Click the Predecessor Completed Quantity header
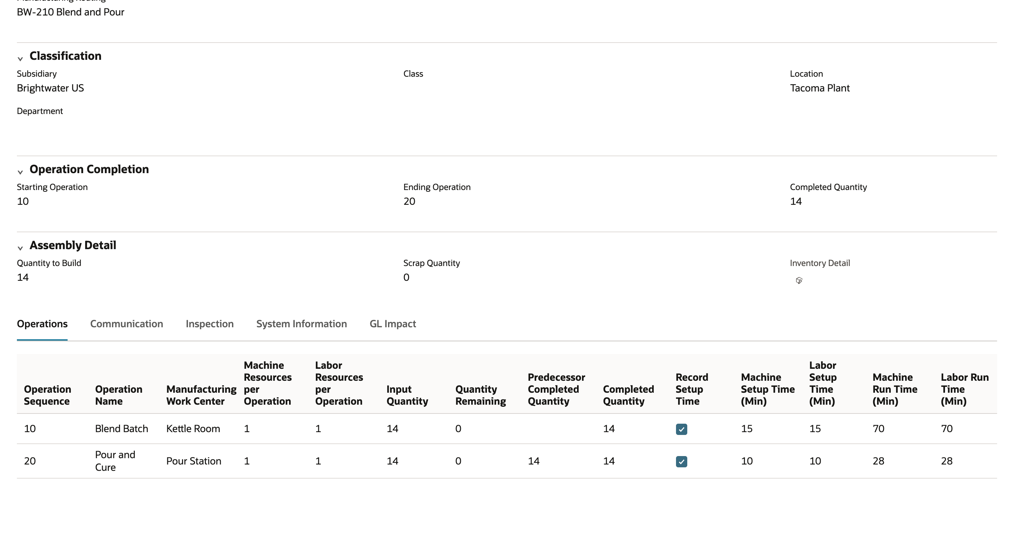This screenshot has height=556, width=1014. pyautogui.click(x=556, y=389)
